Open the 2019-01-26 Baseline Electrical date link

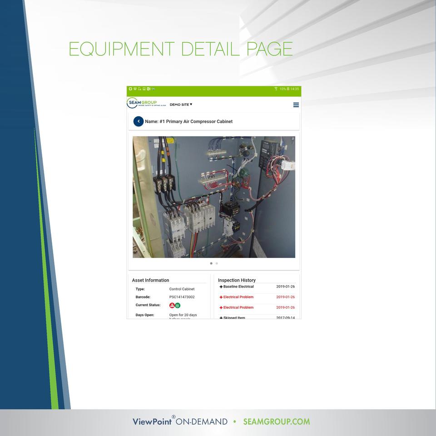pyautogui.click(x=286, y=287)
